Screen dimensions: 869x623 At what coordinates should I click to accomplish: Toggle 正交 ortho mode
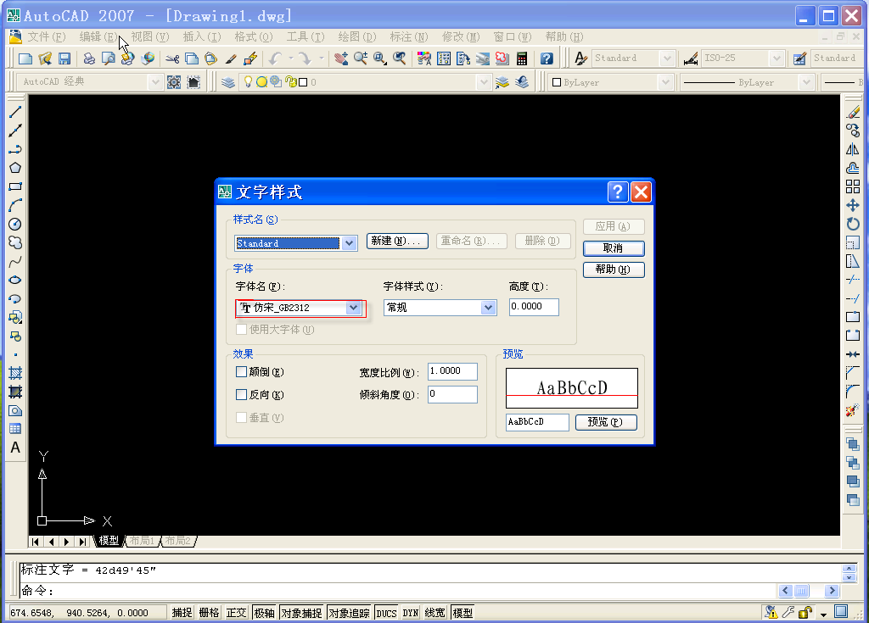(x=236, y=613)
